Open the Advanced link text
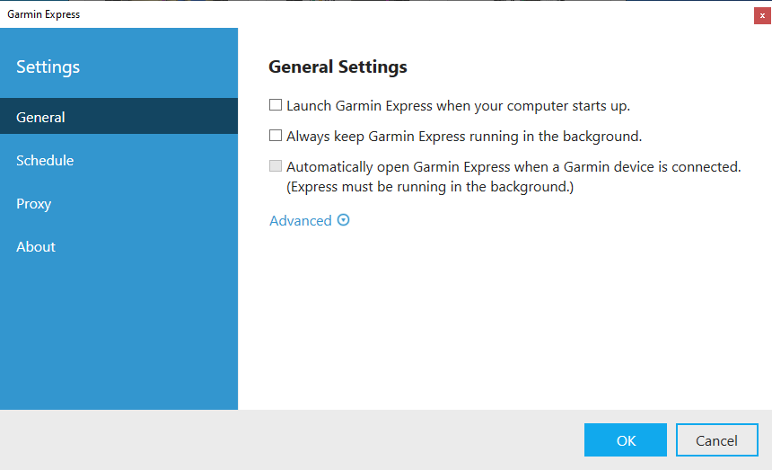Screen dimensions: 772x470 (301, 221)
